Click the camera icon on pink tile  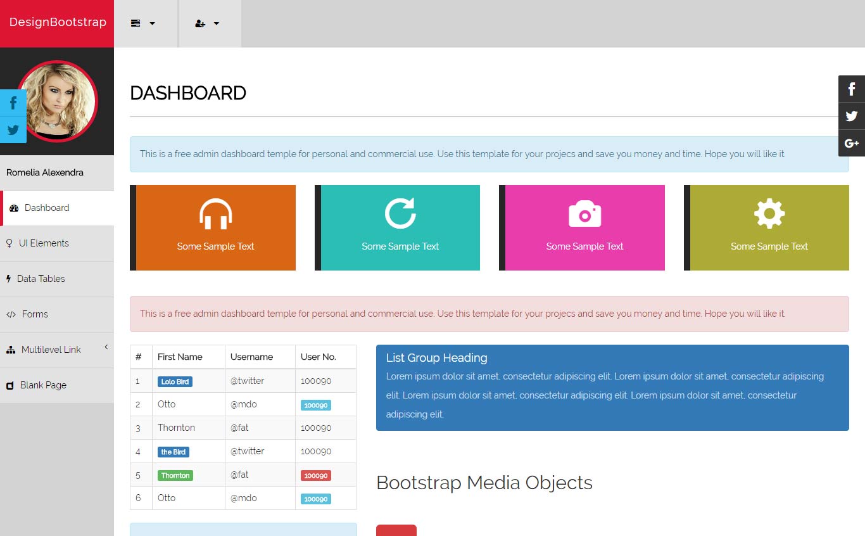(584, 214)
